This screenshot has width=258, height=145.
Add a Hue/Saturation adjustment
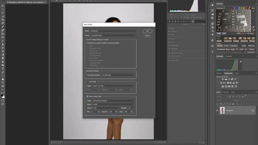pyautogui.click(x=221, y=83)
